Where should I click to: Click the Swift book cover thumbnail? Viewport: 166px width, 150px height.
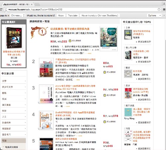point(46,120)
